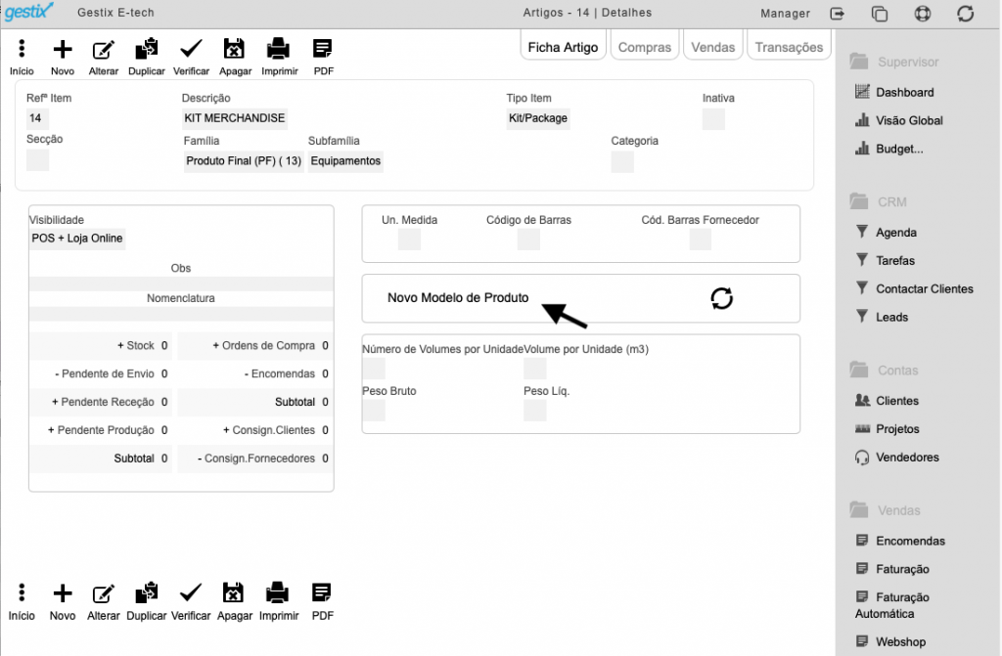1002x656 pixels.
Task: Open Dashboard in the sidebar
Action: tap(894, 92)
